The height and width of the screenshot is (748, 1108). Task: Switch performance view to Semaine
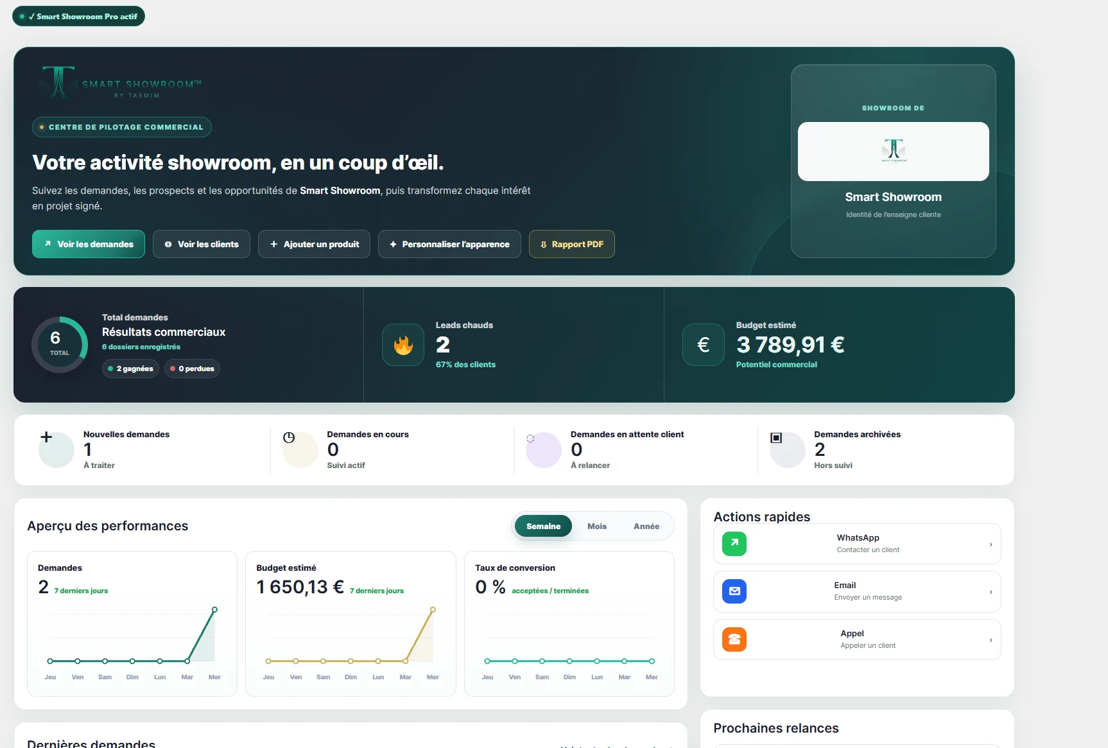click(x=543, y=526)
